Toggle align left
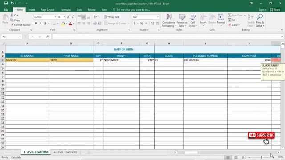 (x=79, y=24)
